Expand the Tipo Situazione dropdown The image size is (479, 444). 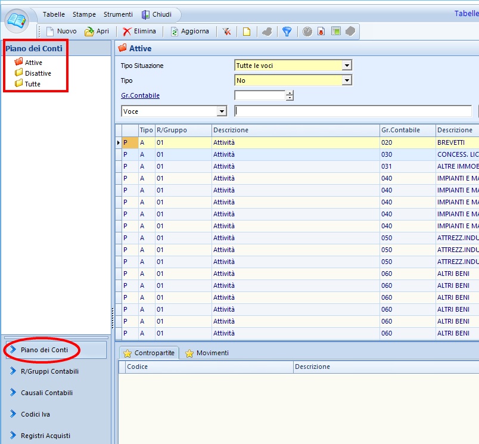[347, 66]
